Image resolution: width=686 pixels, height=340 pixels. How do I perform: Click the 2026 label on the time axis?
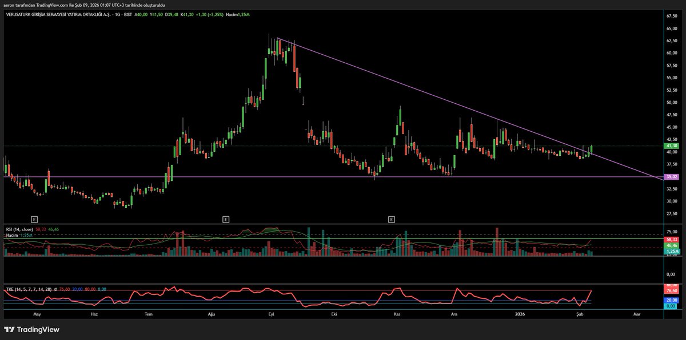pyautogui.click(x=520, y=314)
